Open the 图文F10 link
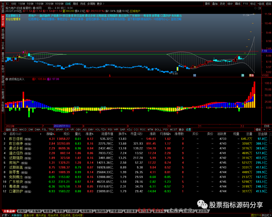The height and width of the screenshot is (217, 272). [256, 215]
